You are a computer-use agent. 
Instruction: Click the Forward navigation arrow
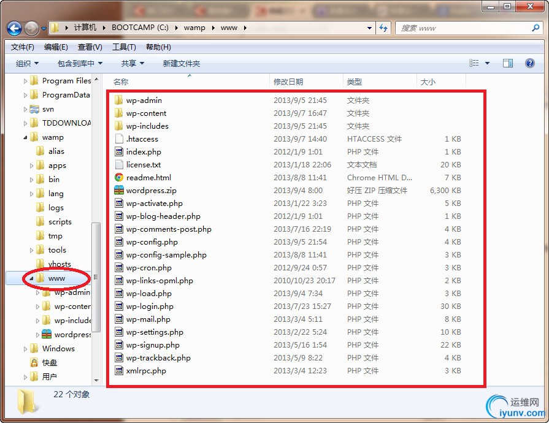click(x=31, y=28)
